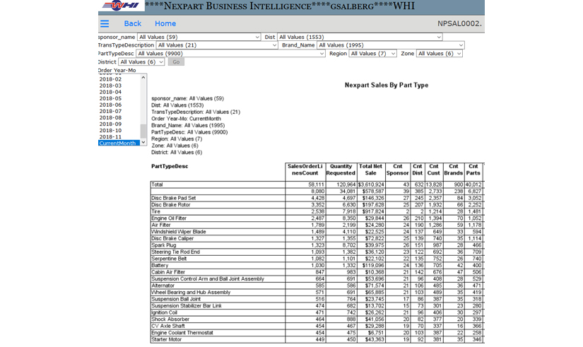Image resolution: width=583 pixels, height=347 pixels.
Task: Click the Steering Tie Rod End row
Action: 316,252
